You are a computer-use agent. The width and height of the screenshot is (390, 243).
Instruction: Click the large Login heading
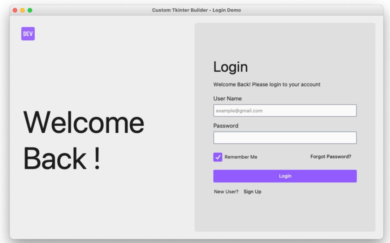click(230, 67)
